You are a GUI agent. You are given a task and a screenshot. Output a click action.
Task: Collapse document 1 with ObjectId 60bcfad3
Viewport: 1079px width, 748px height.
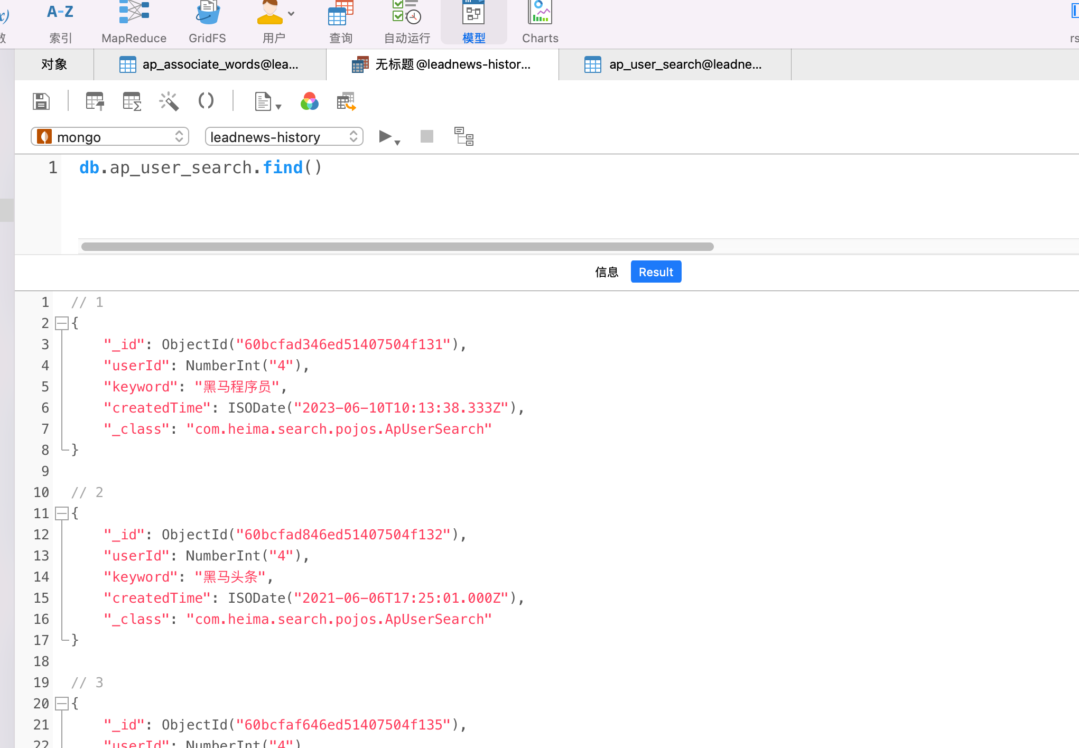click(61, 323)
